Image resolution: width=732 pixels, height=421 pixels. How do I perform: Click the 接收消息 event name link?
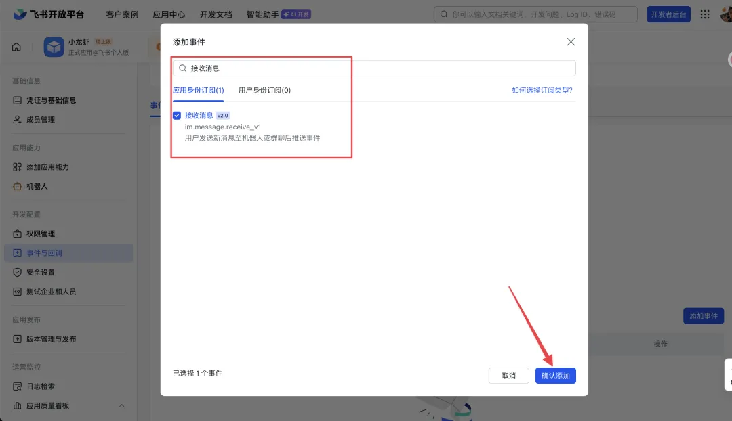(199, 116)
